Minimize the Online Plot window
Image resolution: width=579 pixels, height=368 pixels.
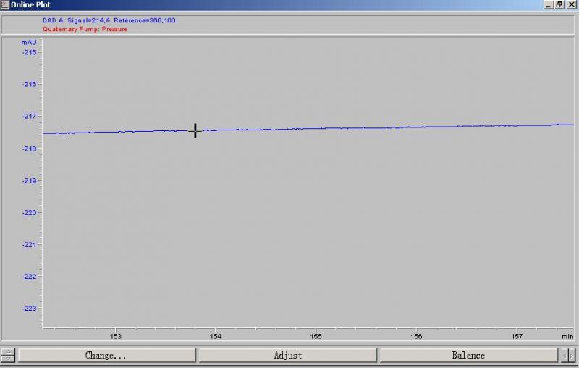pos(549,5)
